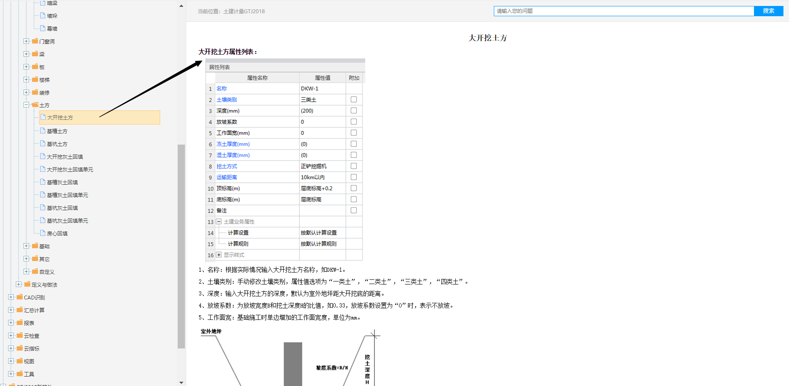Expand the 其它 folder node
The height and width of the screenshot is (386, 789).
click(26, 259)
